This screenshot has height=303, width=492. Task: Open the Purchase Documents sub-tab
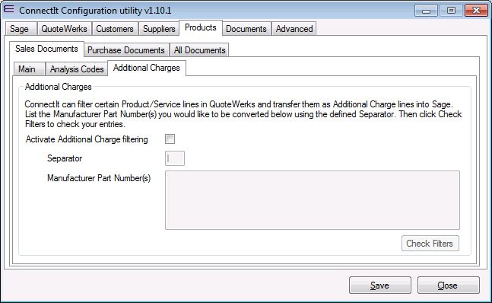(x=126, y=50)
